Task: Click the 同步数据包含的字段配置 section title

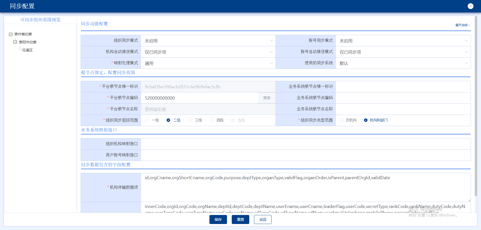Action: 106,164
